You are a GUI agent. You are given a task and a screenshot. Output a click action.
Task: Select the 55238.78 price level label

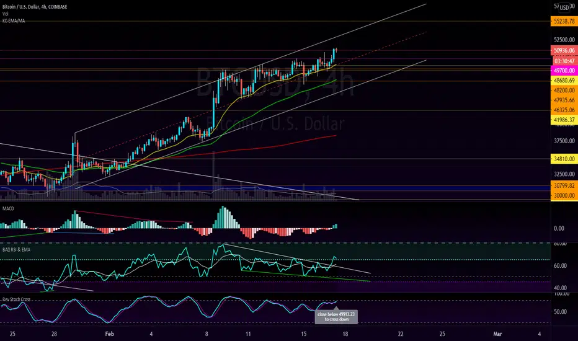click(564, 21)
